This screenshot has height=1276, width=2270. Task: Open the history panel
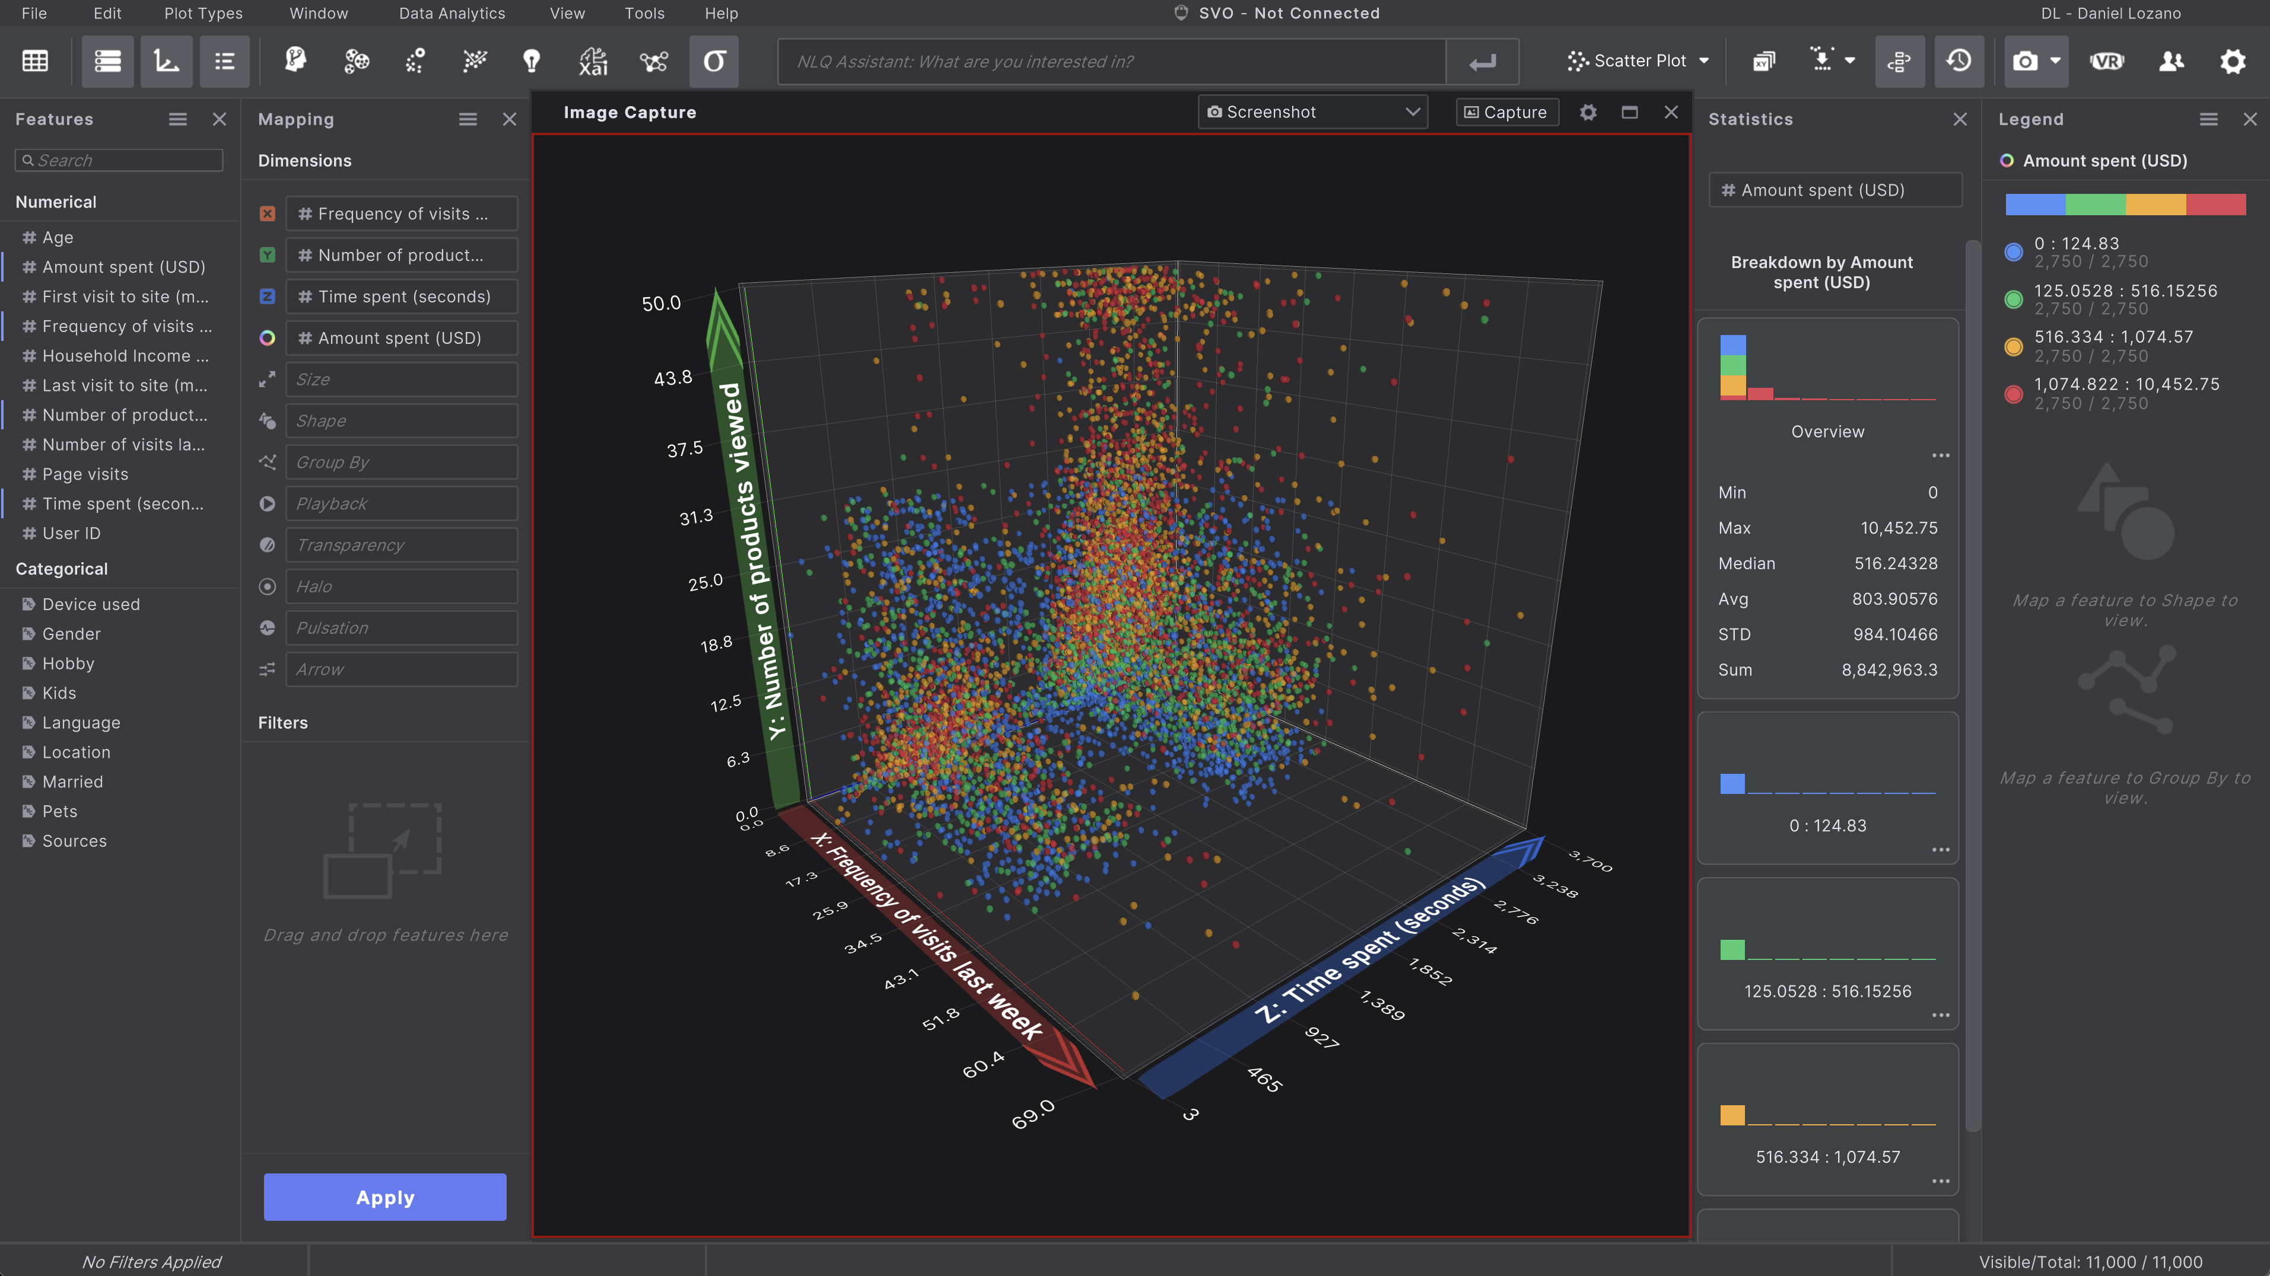[1959, 62]
